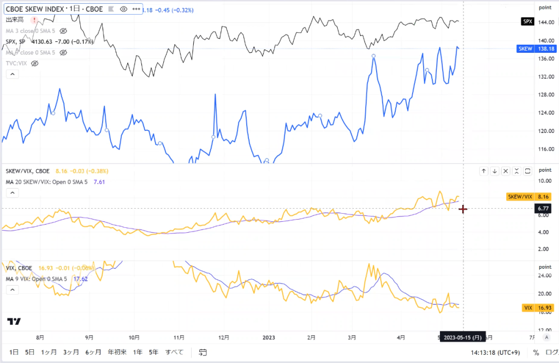Collapse the SKEW/VIX pane legend chevron

[13, 192]
